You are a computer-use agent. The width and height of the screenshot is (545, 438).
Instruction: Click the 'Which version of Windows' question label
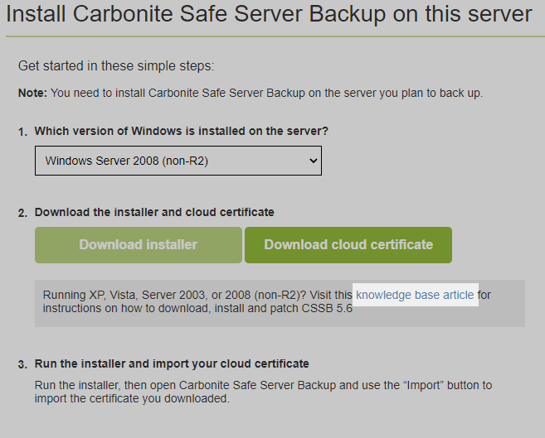tap(181, 132)
